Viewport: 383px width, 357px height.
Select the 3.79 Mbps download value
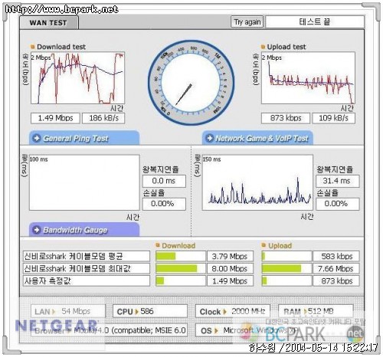[230, 256]
